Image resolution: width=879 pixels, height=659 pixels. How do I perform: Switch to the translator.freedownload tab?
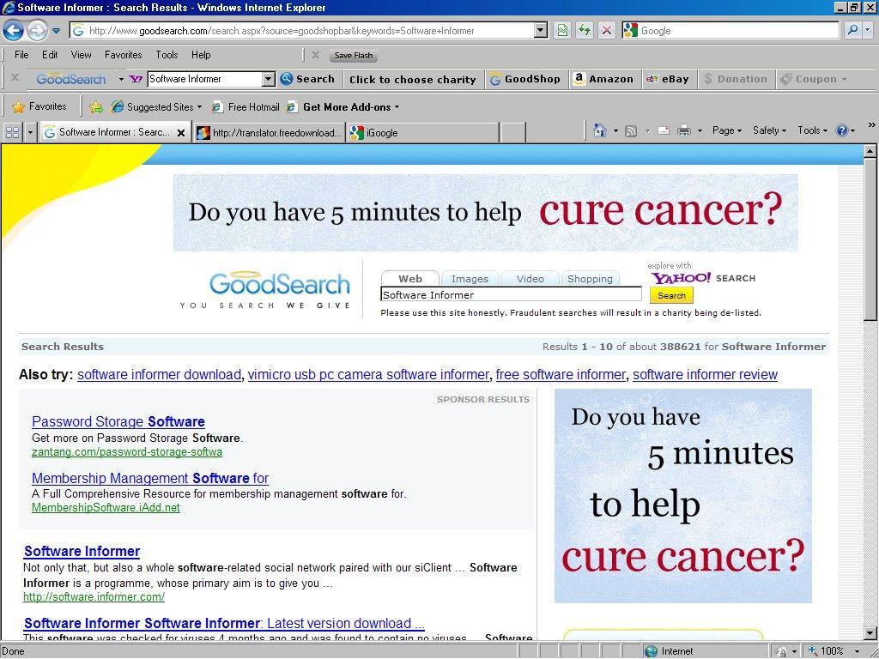269,133
